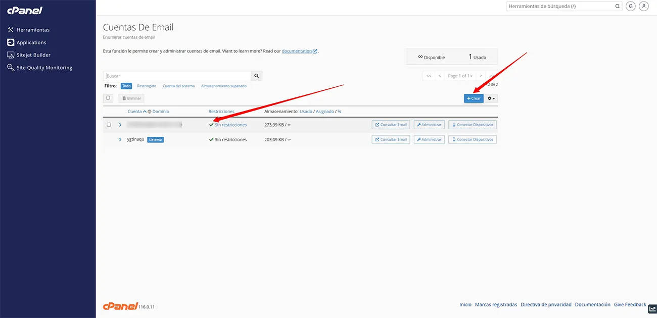Click Administrar for the ygtinaqu account
Screen dimensions: 657x318
(x=429, y=139)
